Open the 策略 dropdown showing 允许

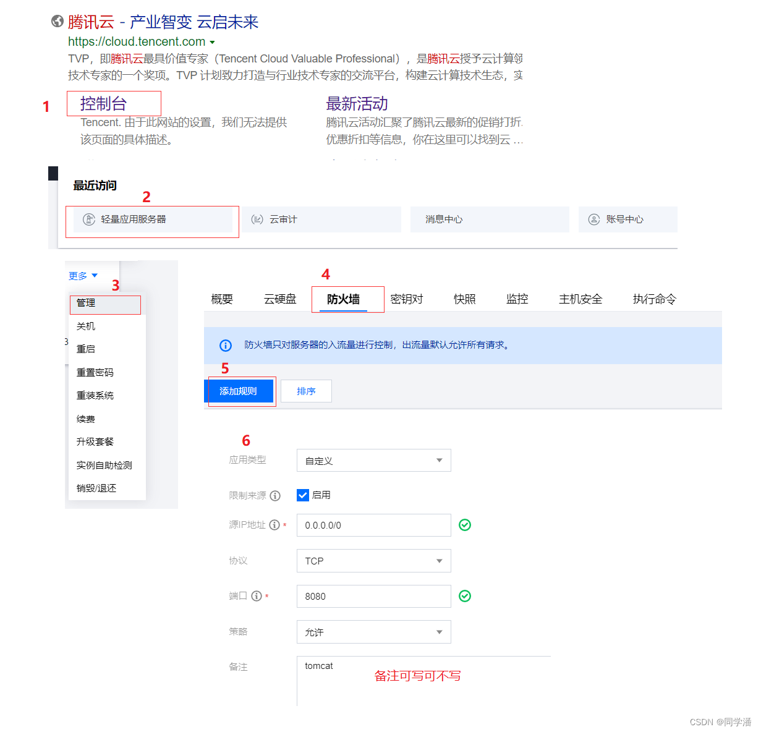point(373,632)
